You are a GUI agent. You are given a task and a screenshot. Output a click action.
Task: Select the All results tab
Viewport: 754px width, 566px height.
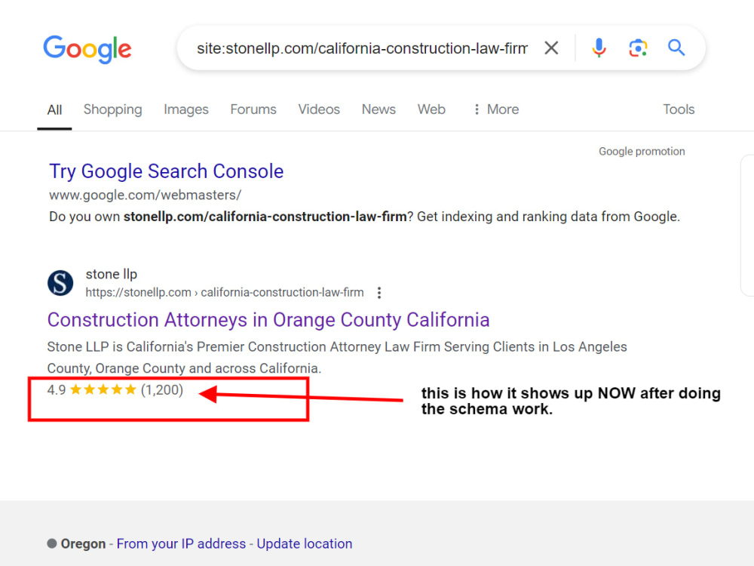[x=54, y=109]
